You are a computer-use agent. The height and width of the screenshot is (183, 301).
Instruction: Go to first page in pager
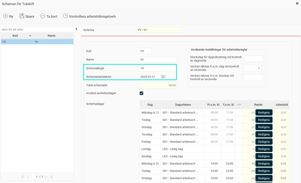point(23,177)
